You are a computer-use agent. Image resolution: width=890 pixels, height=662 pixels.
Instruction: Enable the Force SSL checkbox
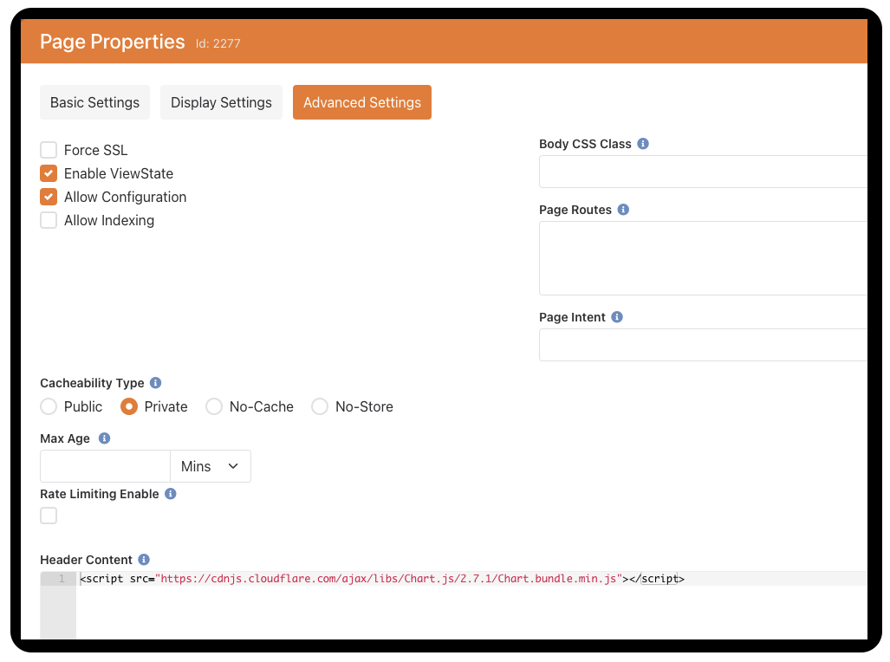coord(49,150)
